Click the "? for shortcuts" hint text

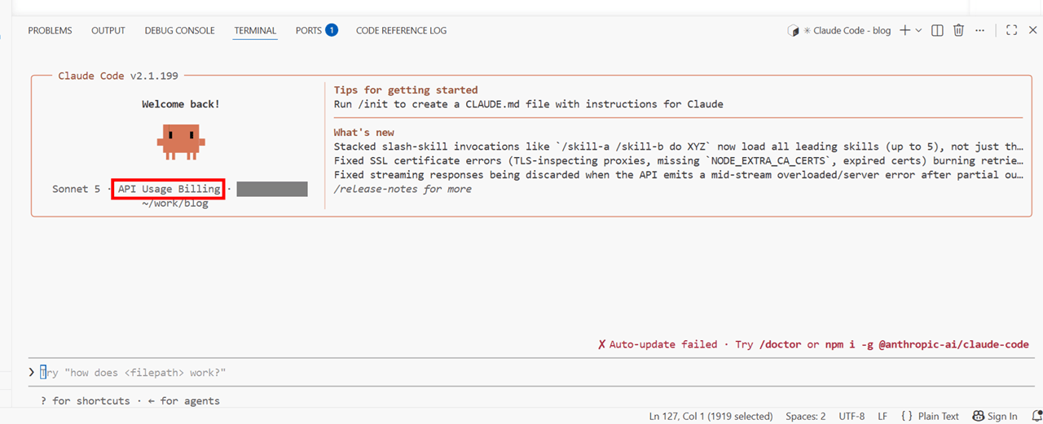click(x=85, y=400)
